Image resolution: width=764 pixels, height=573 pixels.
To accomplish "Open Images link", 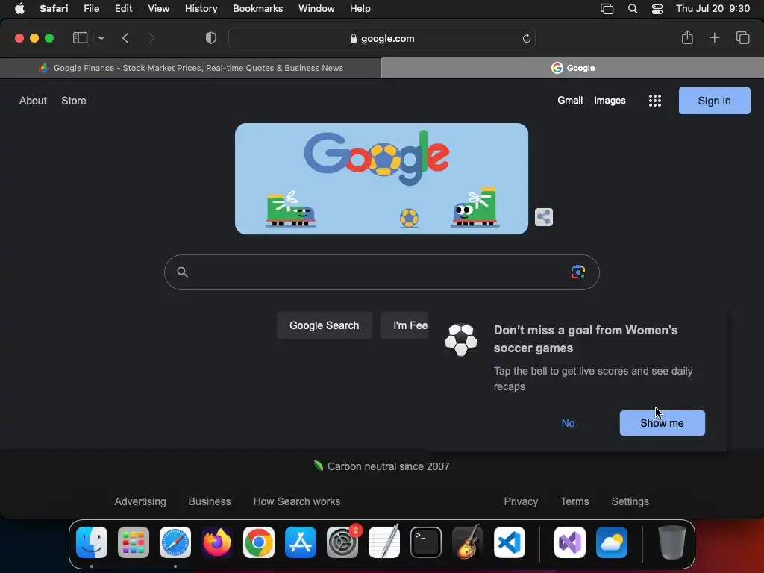I will point(610,101).
